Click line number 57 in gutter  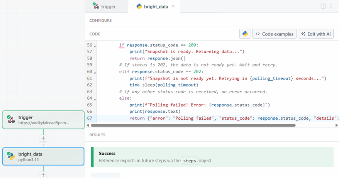tap(90, 51)
